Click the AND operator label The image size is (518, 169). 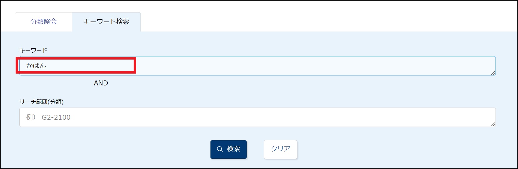point(101,83)
